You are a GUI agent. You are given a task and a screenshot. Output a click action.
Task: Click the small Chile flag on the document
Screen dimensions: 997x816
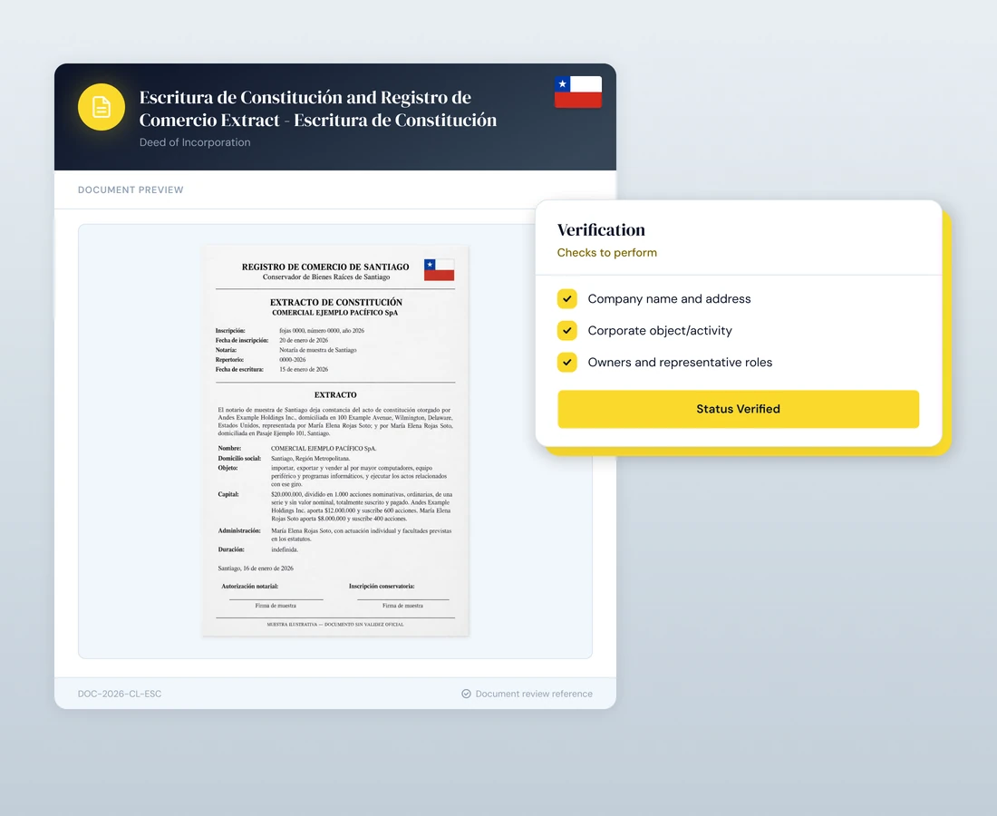pyautogui.click(x=439, y=269)
